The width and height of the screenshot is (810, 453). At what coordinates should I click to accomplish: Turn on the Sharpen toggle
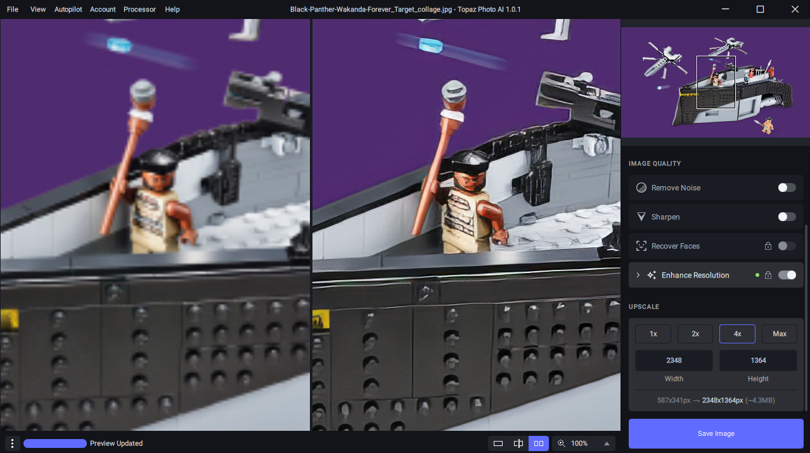787,217
